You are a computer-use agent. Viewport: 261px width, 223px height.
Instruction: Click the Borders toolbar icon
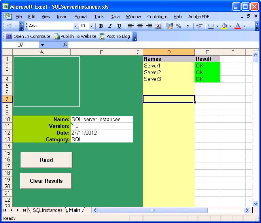click(x=211, y=26)
